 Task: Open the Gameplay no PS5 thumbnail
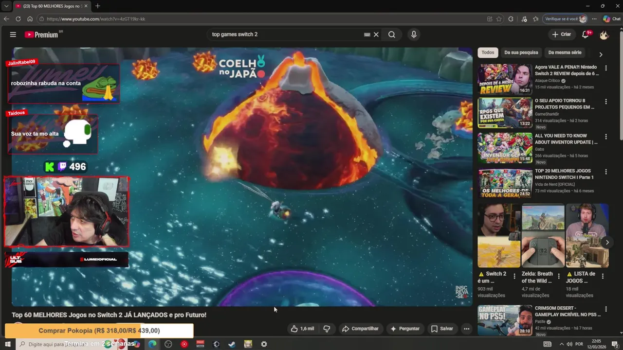[505, 320]
